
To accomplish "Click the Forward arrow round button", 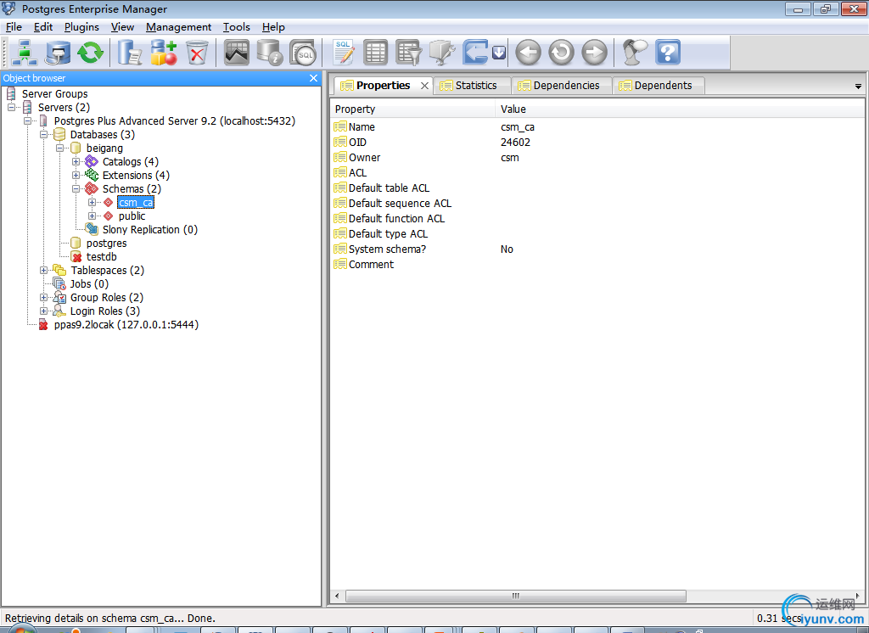I will click(x=595, y=53).
